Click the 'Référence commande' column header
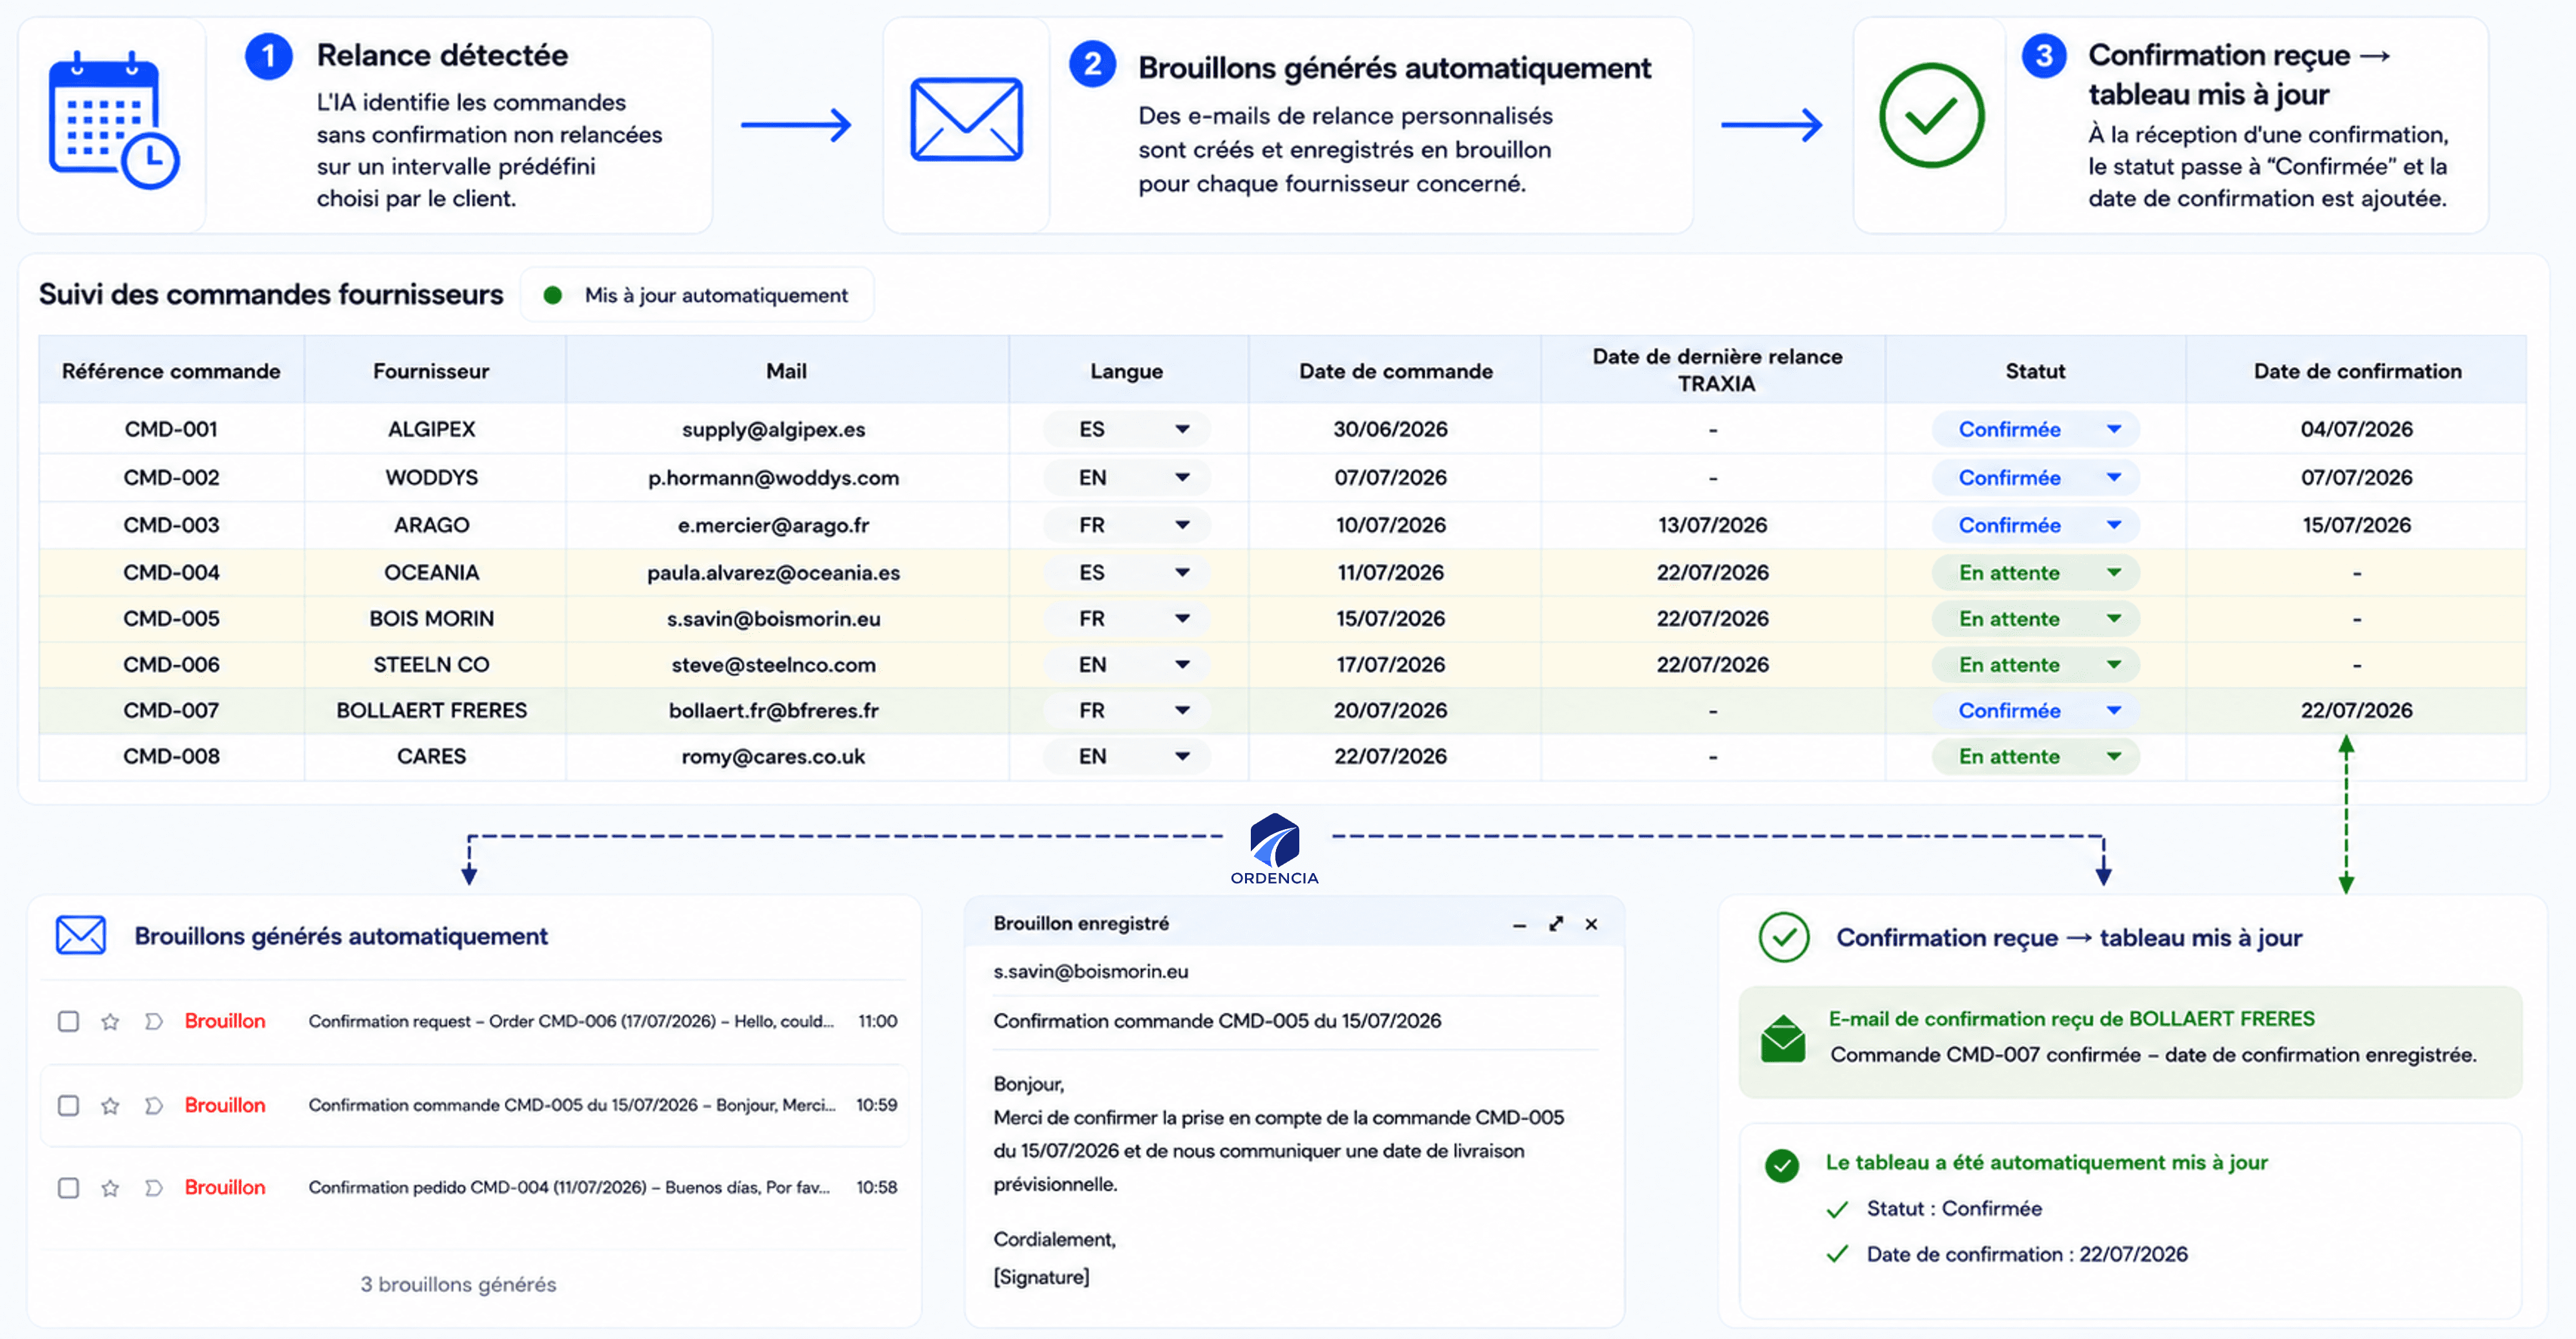Screen dimensions: 2576x1339 point(171,371)
